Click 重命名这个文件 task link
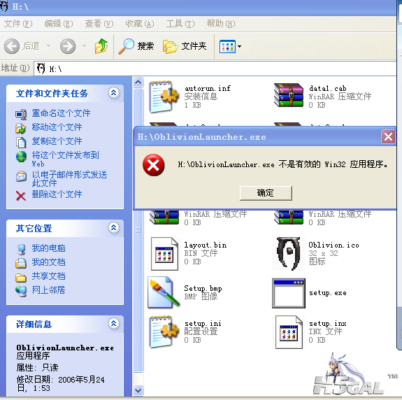 (61, 113)
